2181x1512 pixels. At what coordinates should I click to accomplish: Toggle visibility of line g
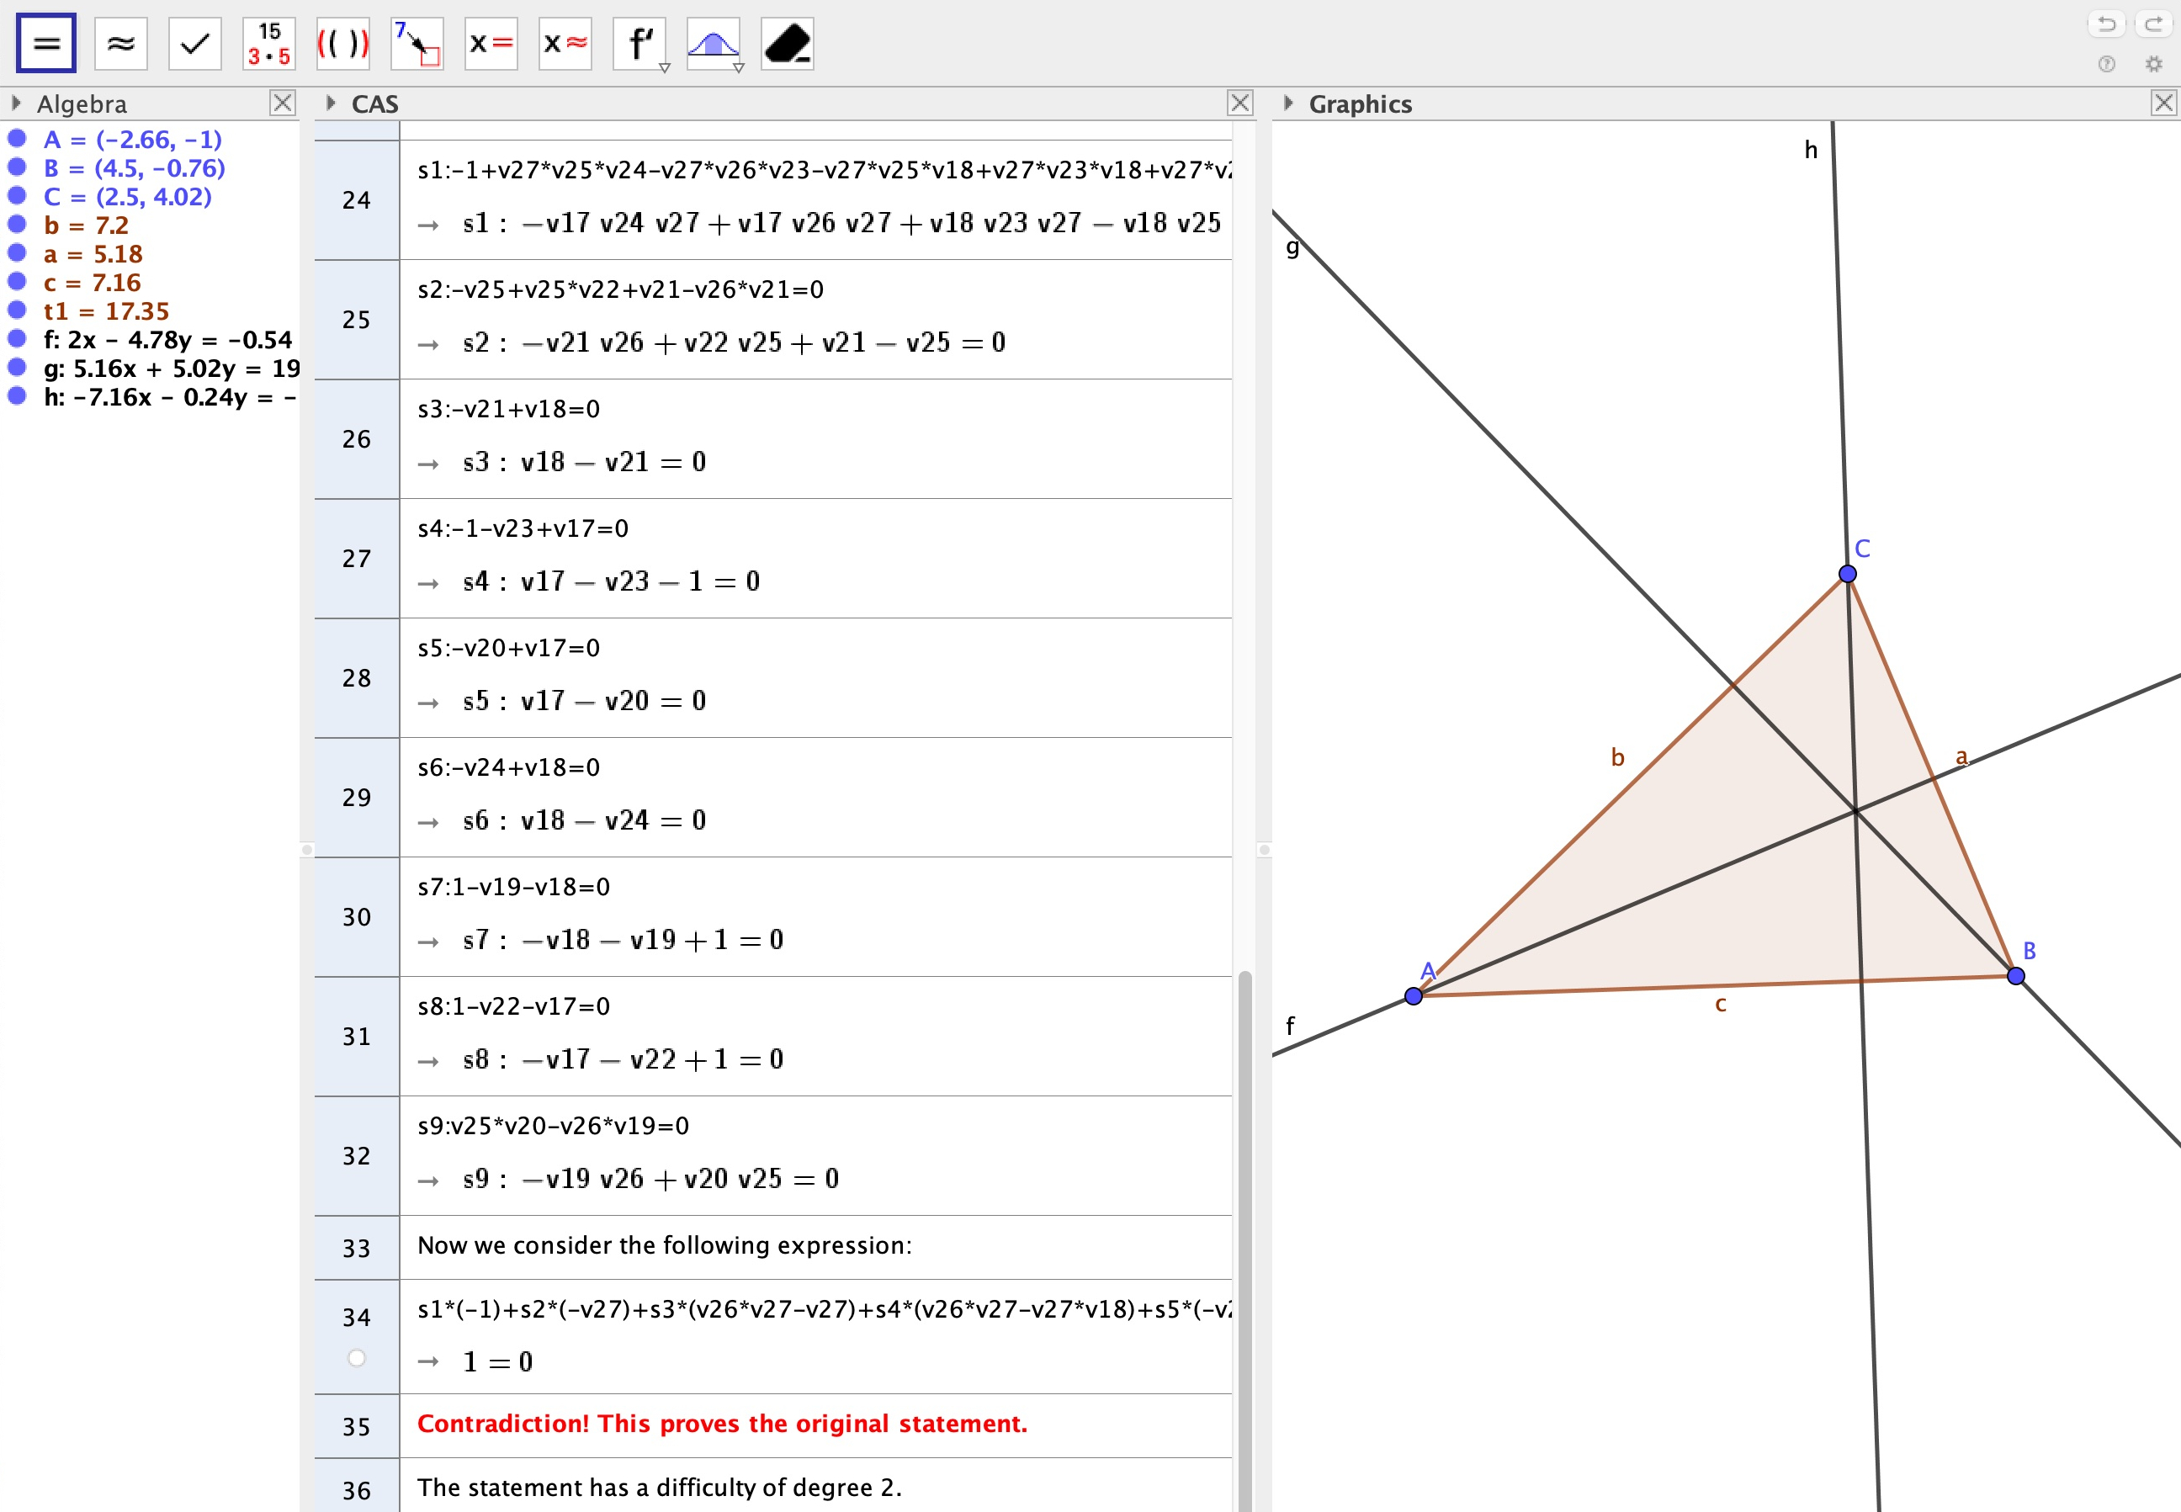click(x=16, y=367)
